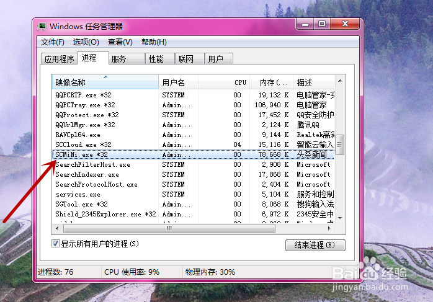Select the SGTool.exe *32 process
This screenshot has width=433, height=302.
pos(194,204)
